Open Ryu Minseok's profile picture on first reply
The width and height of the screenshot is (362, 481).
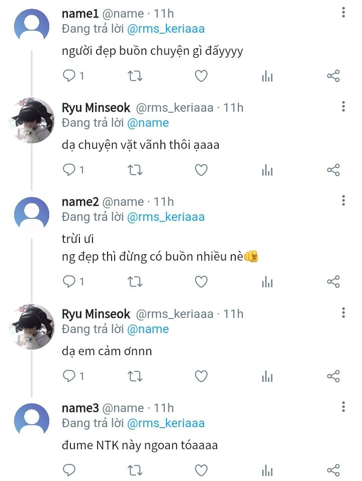[32, 120]
